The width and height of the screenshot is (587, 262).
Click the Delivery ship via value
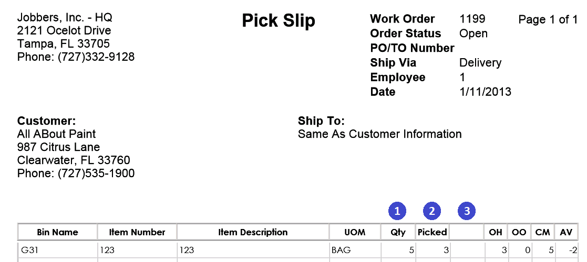tap(480, 63)
